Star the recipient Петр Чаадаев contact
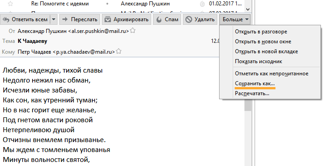 coord(119,51)
